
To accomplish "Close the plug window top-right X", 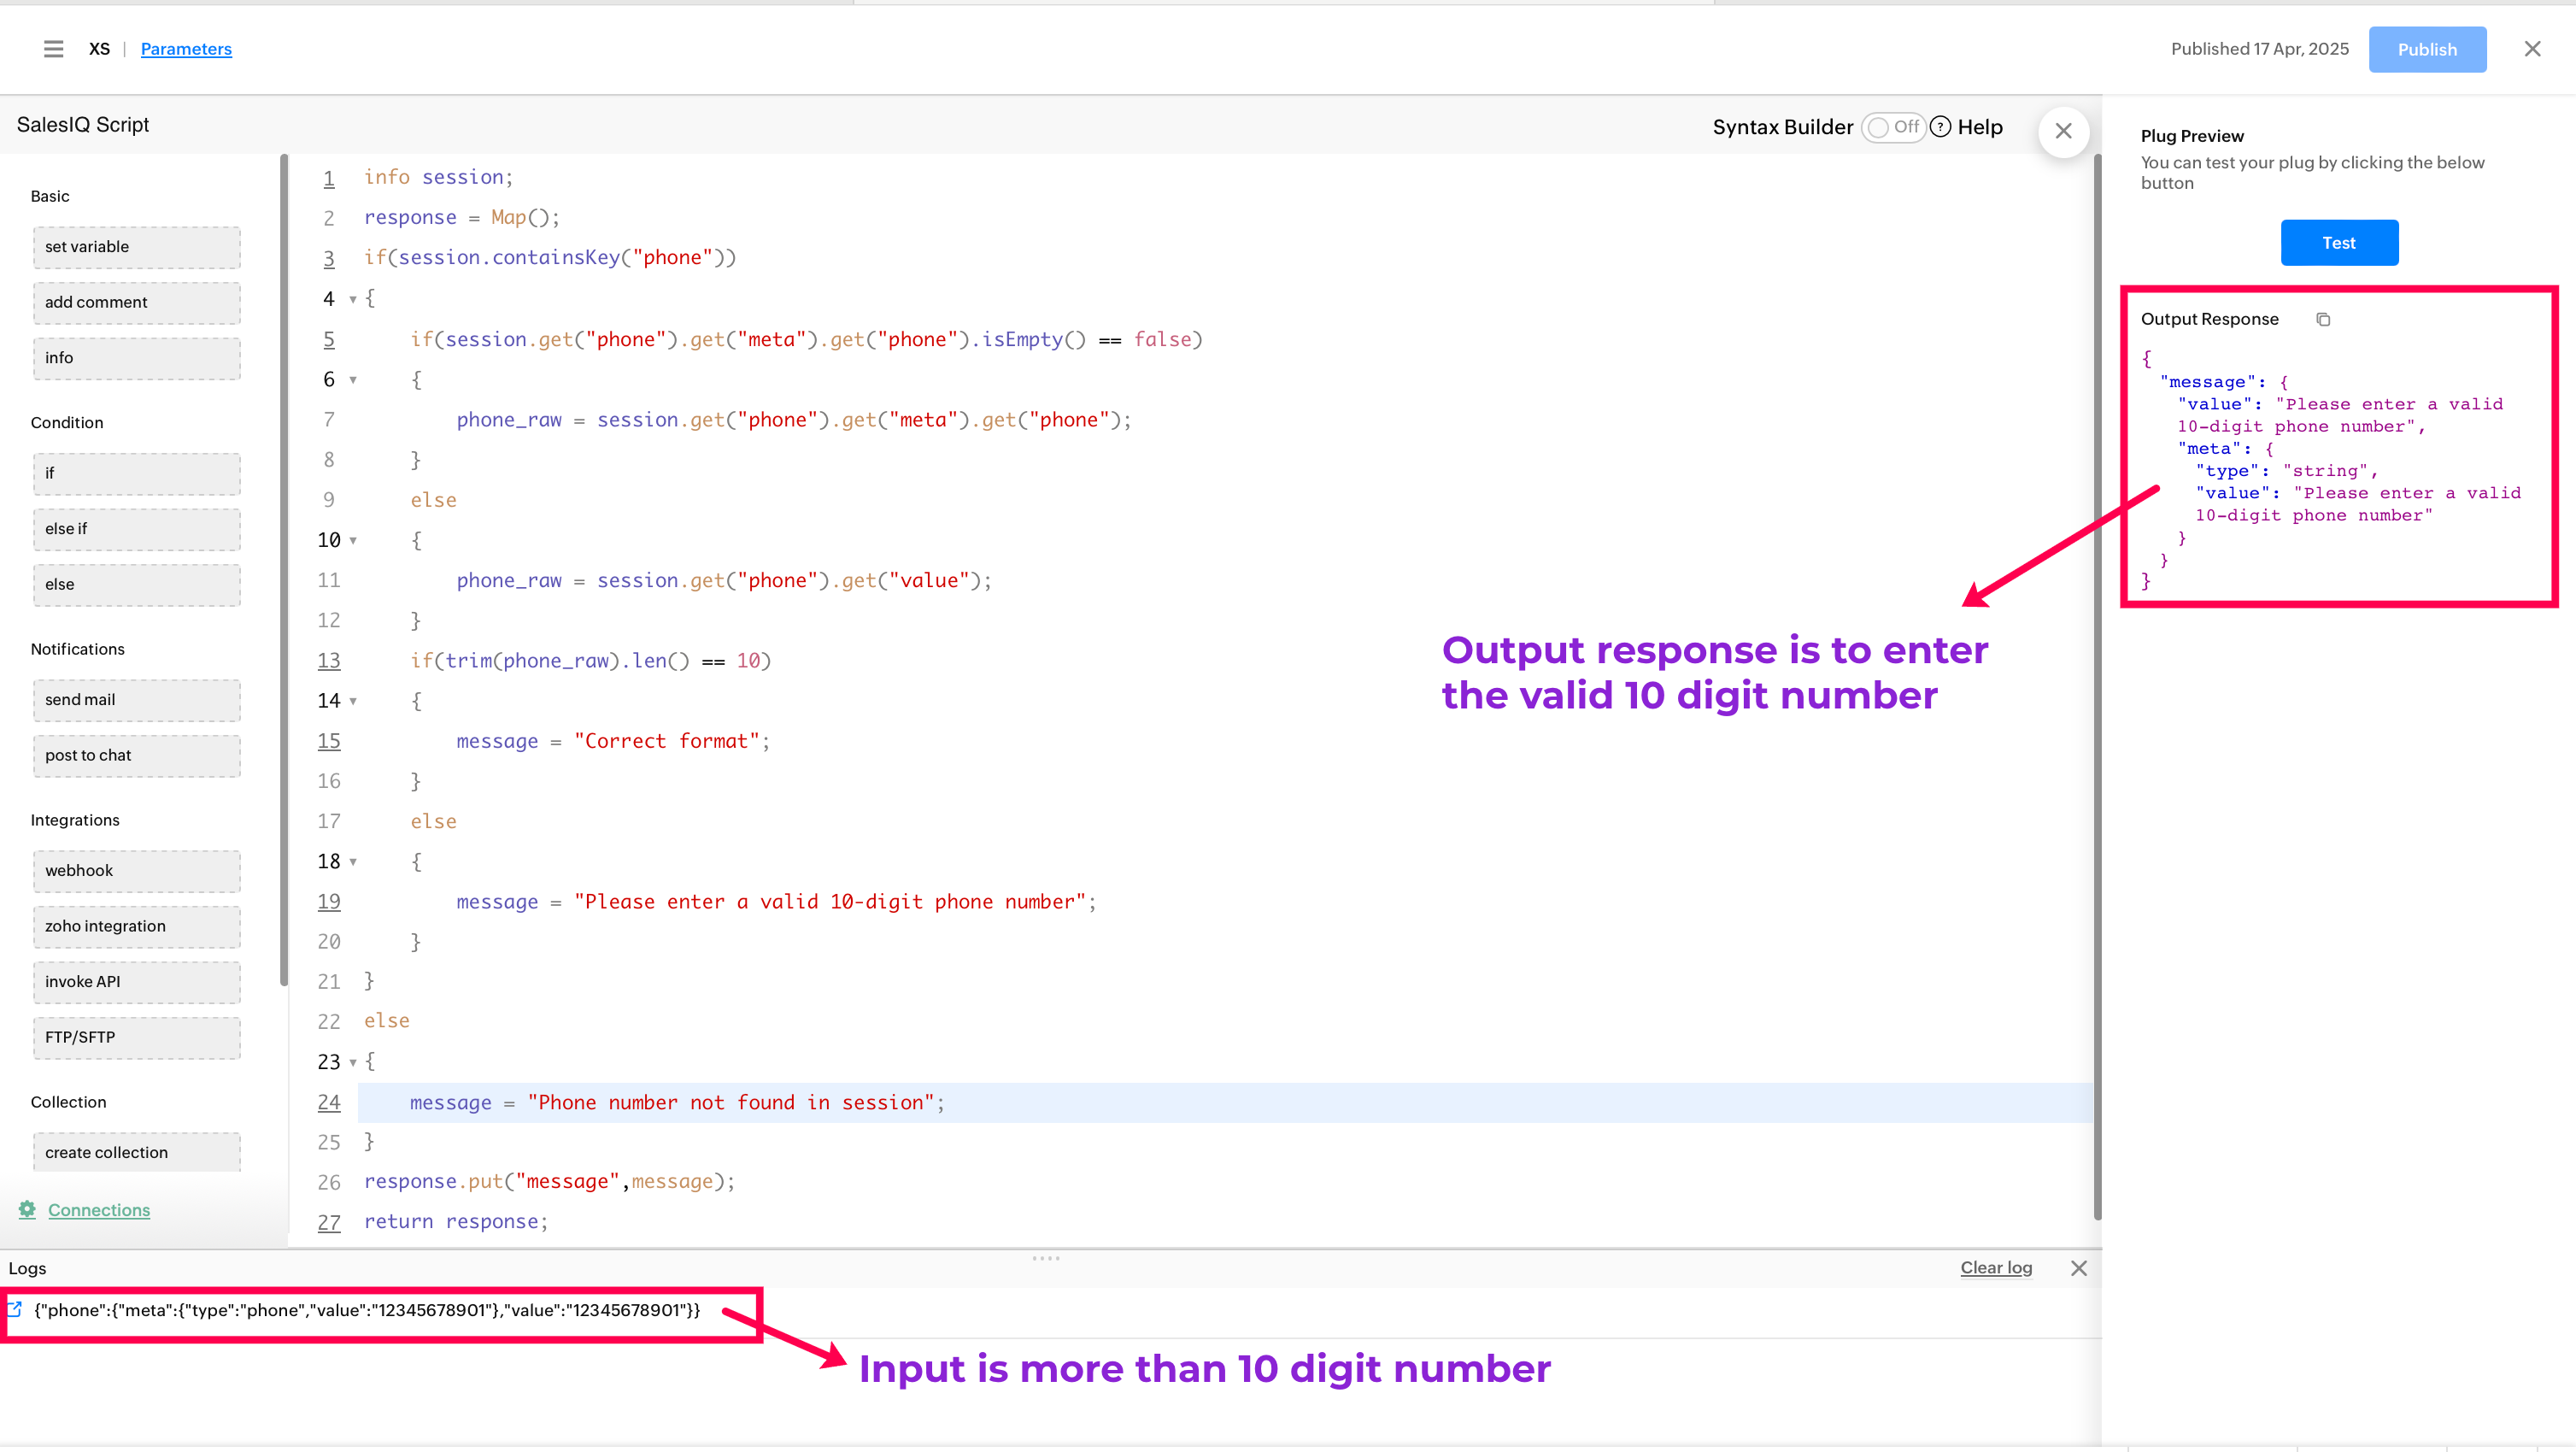I will click(x=2532, y=49).
